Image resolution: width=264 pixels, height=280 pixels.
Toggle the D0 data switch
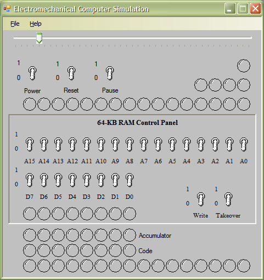click(130, 180)
